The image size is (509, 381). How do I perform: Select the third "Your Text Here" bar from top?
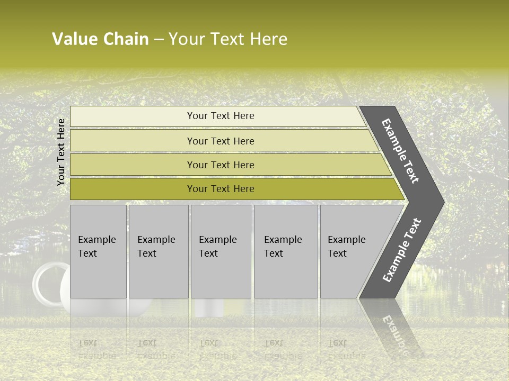click(x=220, y=165)
